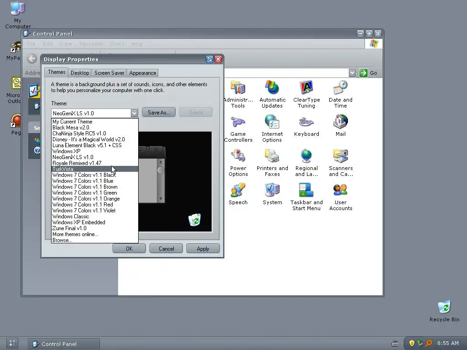Choose Black Mesa v2.0 theme
467x350 pixels.
coord(95,128)
